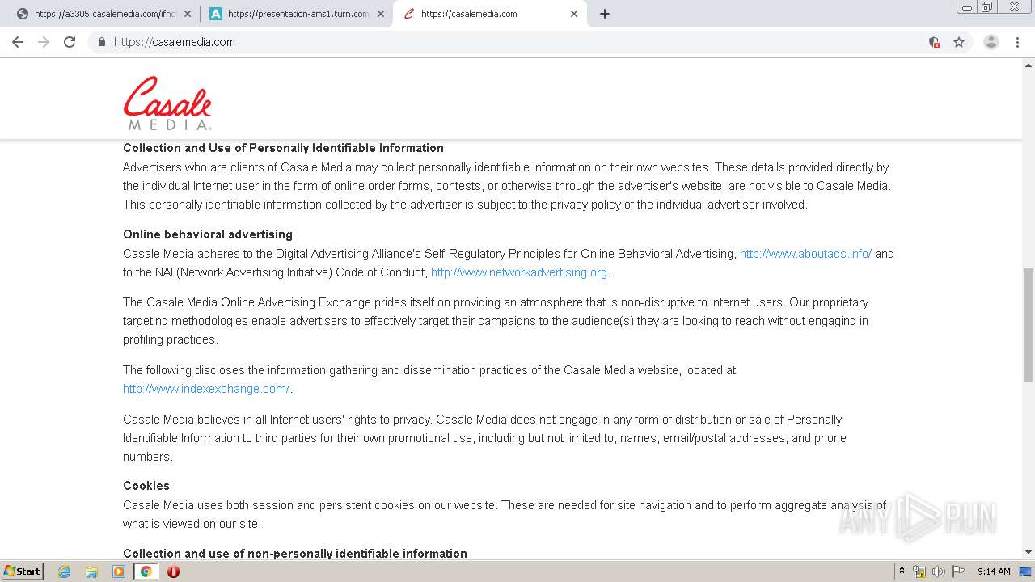The height and width of the screenshot is (582, 1035).
Task: Open a new browser tab
Action: (x=605, y=14)
